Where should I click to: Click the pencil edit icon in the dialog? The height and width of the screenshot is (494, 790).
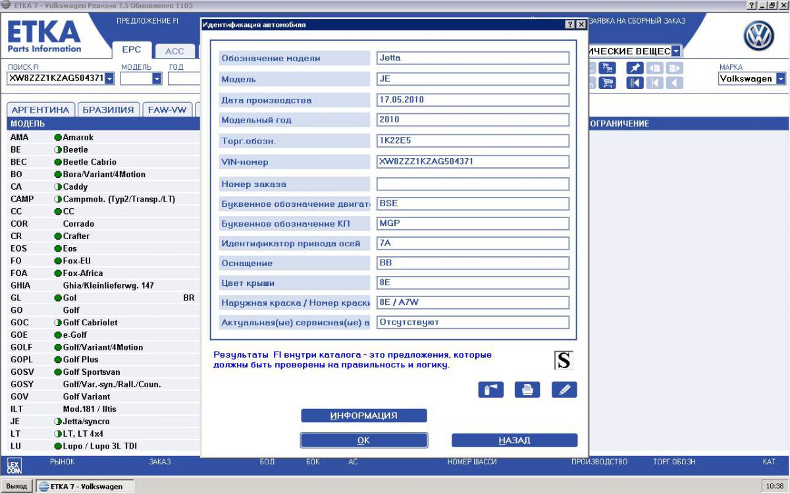click(564, 389)
